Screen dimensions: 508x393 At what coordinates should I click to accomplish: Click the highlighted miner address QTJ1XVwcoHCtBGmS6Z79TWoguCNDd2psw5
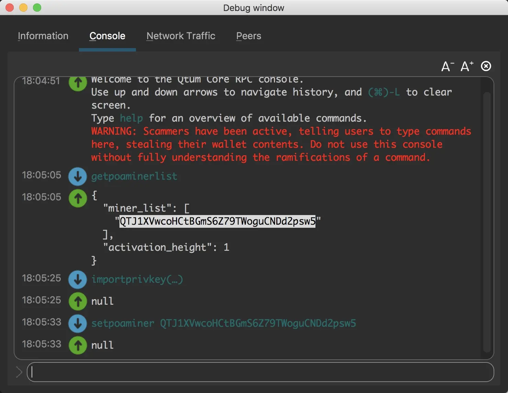click(217, 221)
